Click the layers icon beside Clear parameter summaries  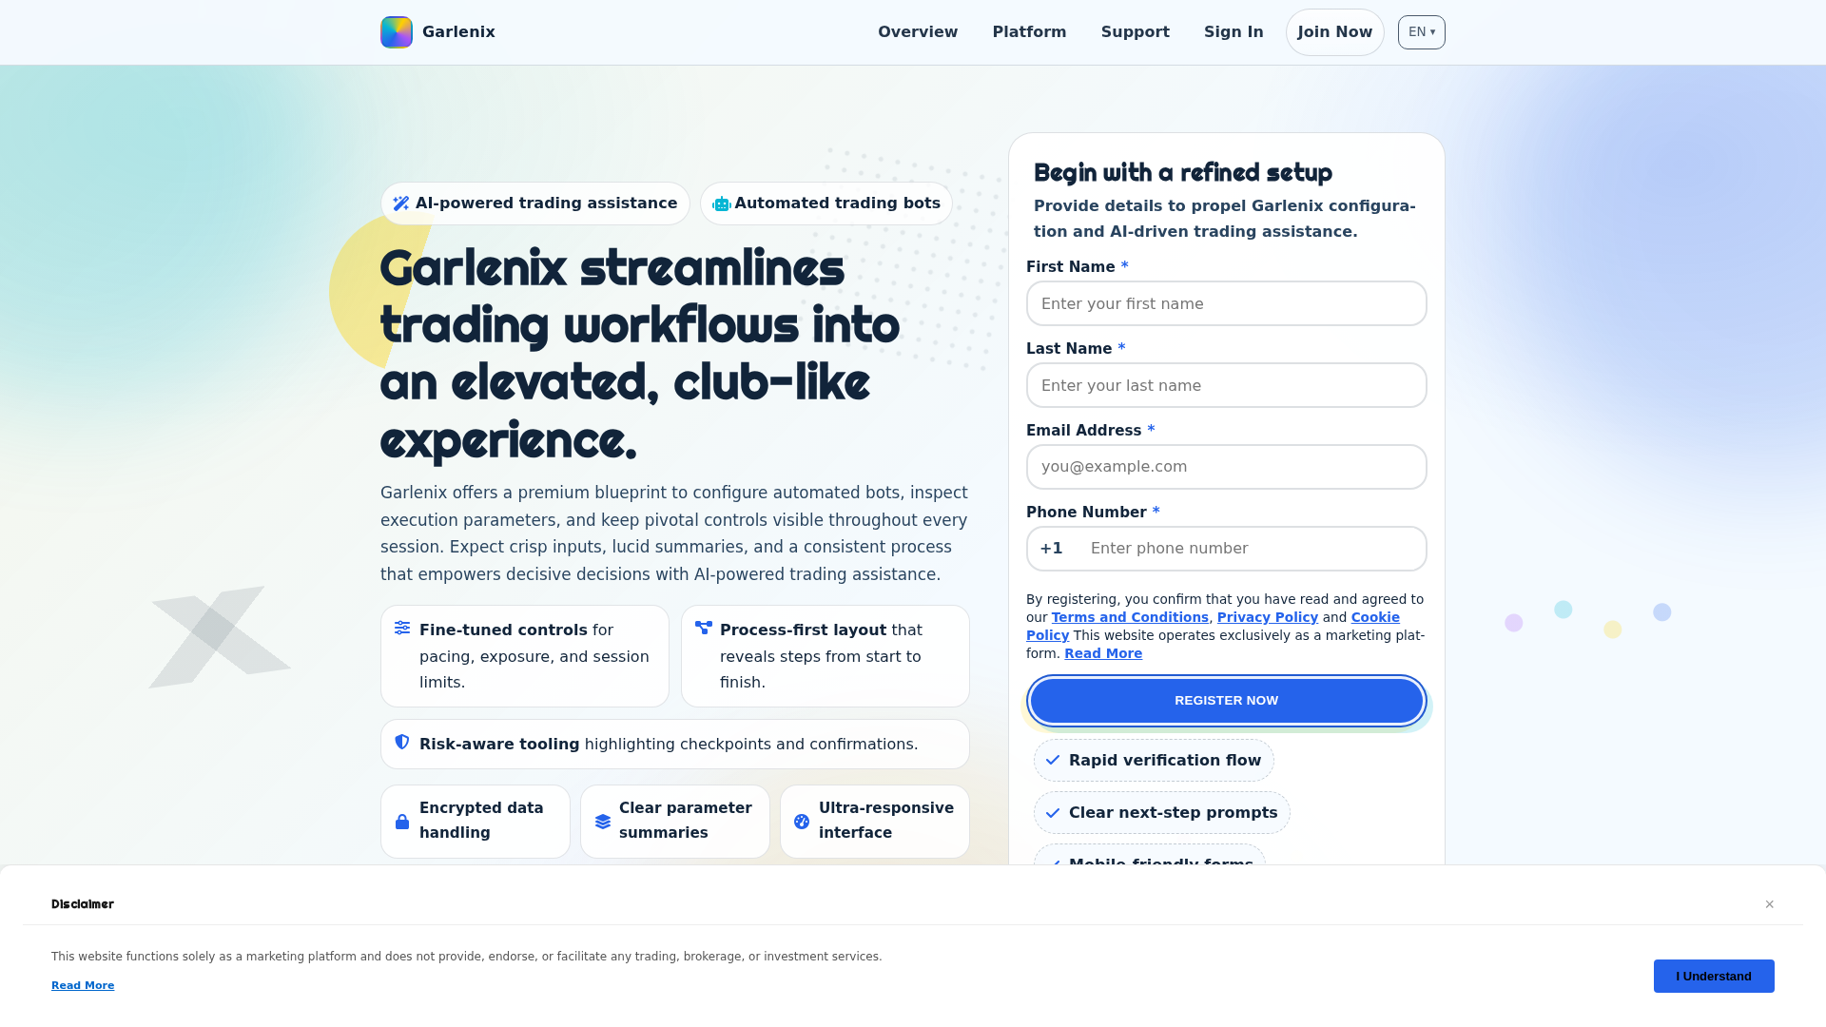coord(603,822)
